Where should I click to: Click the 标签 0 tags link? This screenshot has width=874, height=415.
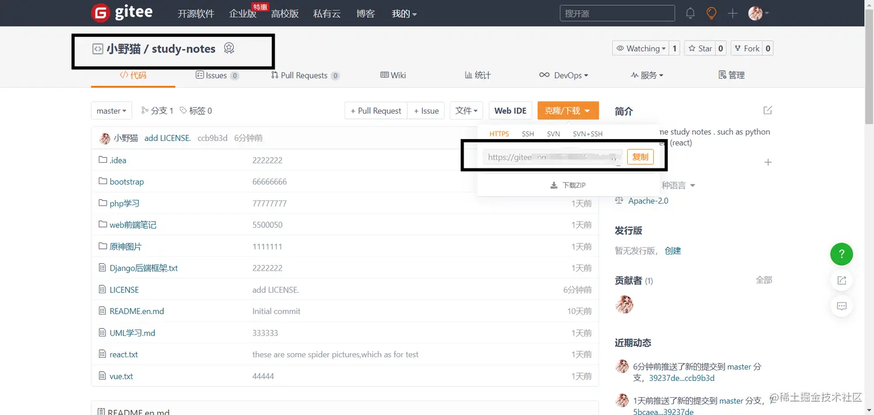click(x=196, y=111)
